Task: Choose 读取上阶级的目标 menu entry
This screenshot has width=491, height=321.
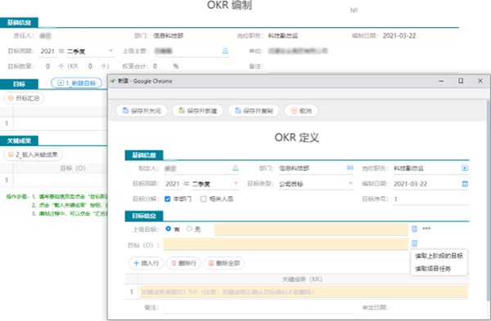Action: (x=439, y=256)
